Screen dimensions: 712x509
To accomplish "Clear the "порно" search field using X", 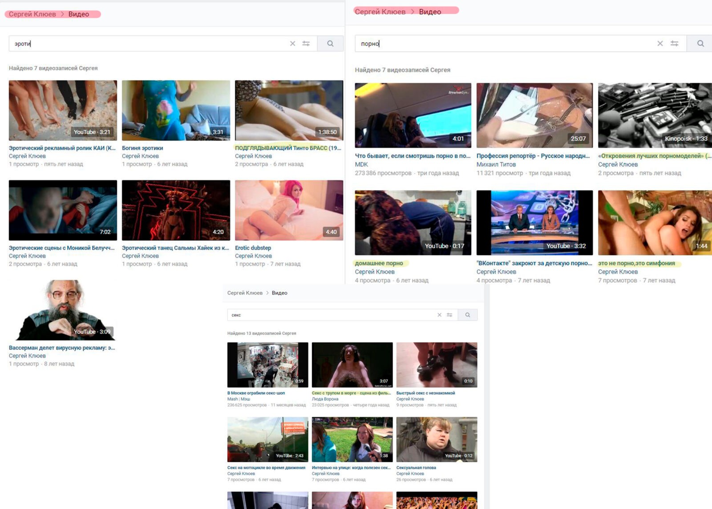I will tap(660, 44).
